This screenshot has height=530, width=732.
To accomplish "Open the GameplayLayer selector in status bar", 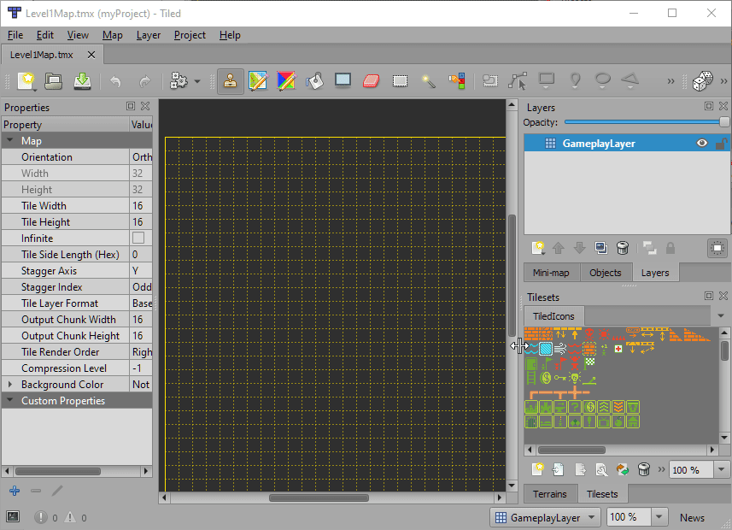I will [546, 517].
